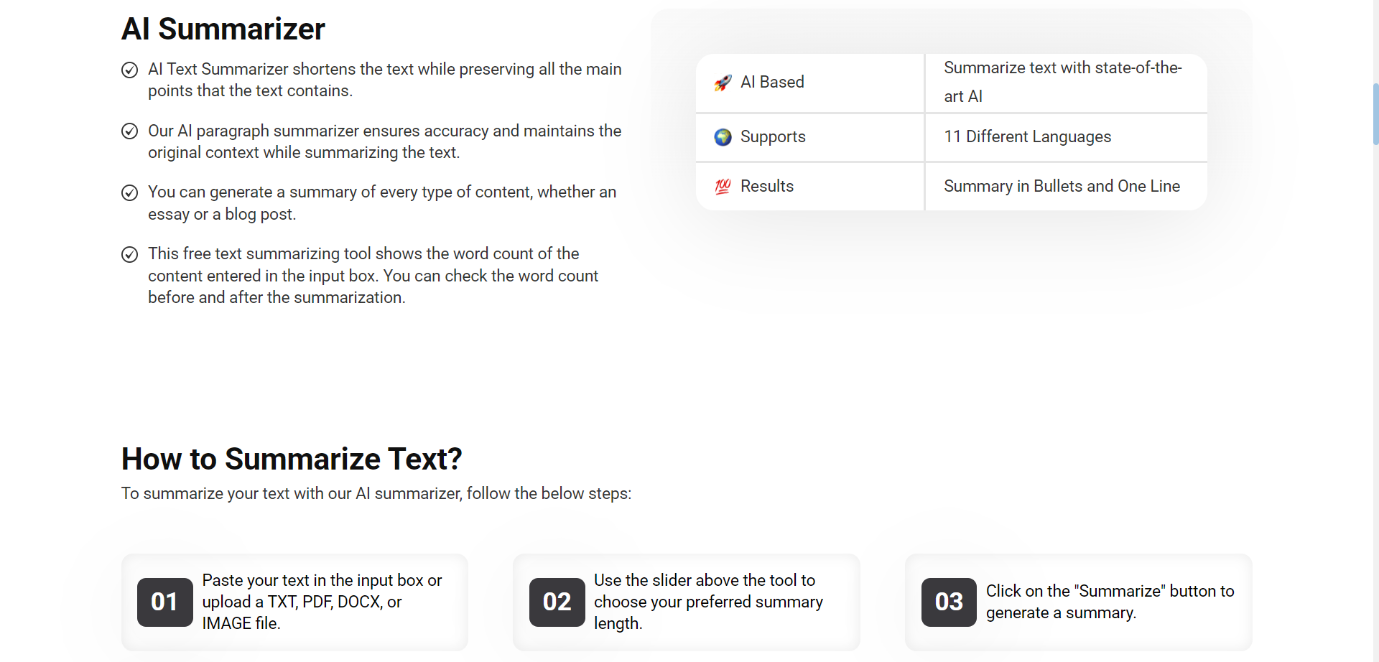1379x662 pixels.
Task: Click the 100 emoji icon beside Results
Action: click(x=723, y=187)
